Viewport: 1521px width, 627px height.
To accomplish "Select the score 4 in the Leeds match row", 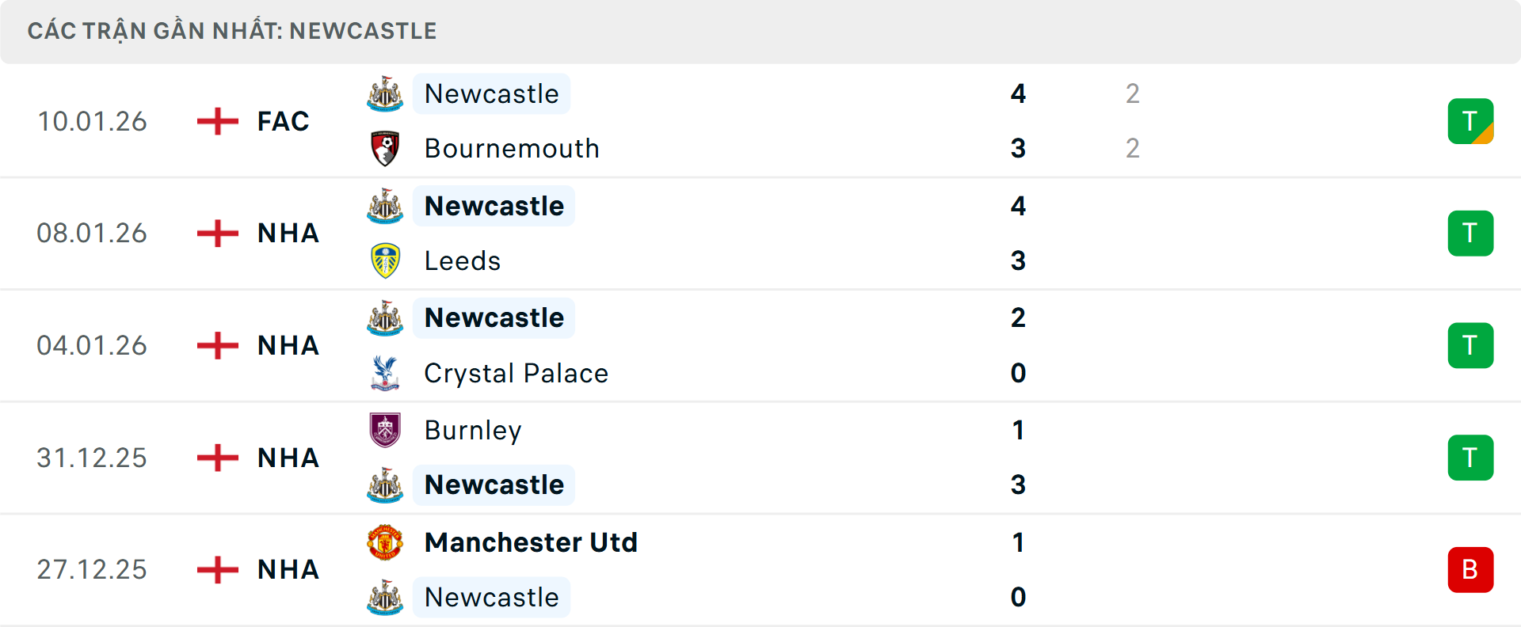I will tap(1019, 206).
